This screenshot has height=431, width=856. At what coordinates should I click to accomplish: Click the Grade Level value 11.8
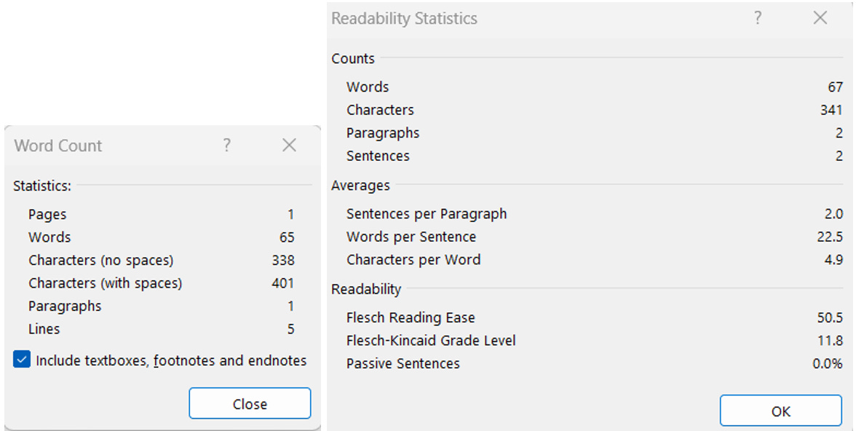coord(831,341)
